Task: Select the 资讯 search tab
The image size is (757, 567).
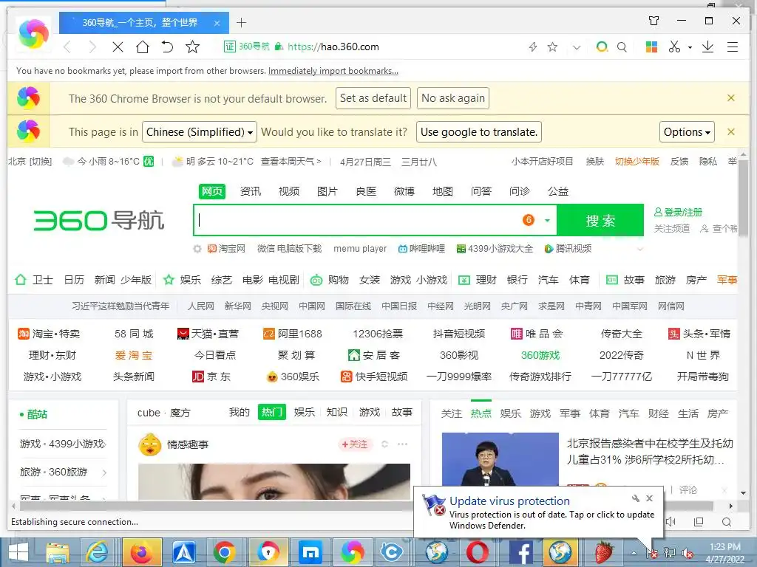Action: [x=251, y=191]
